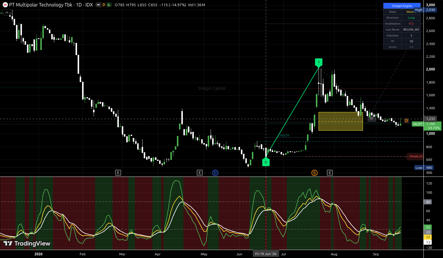Select the yellow retracement zone box
443x258 pixels.
tap(341, 121)
